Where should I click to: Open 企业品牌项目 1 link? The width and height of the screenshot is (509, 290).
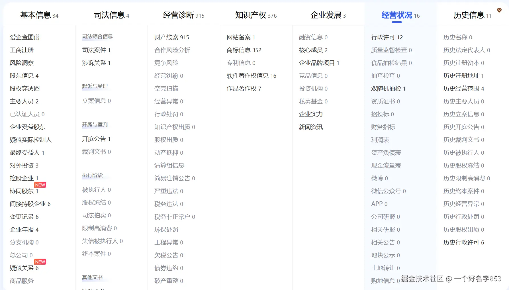[319, 63]
